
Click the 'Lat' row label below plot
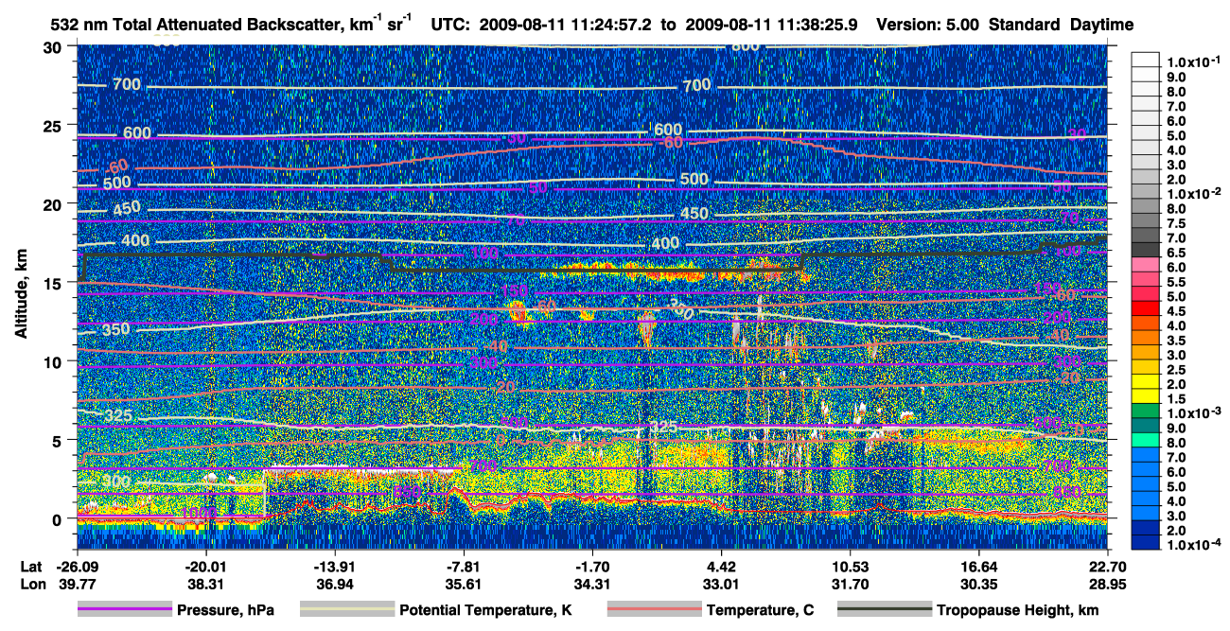tap(31, 566)
